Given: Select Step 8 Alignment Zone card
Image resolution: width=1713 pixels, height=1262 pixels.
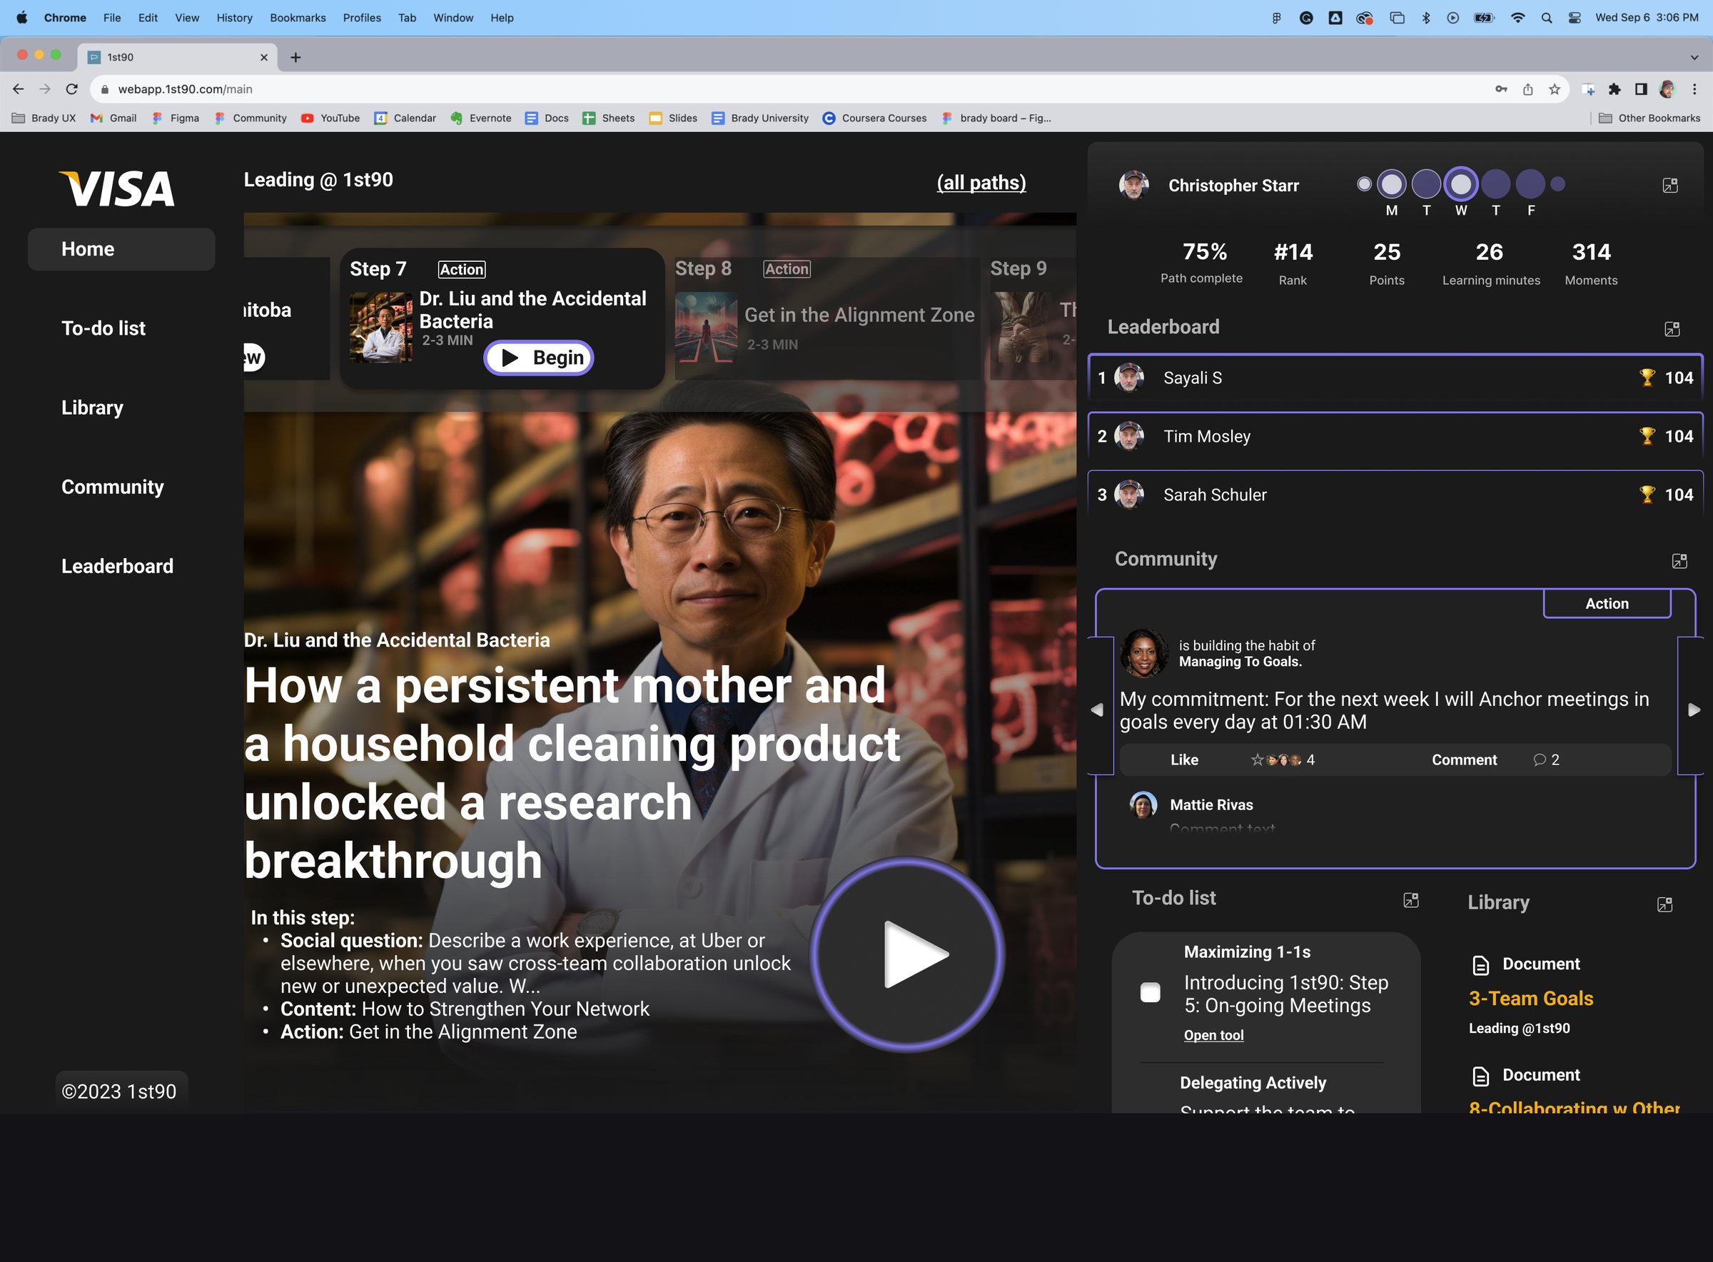Looking at the screenshot, I should point(827,319).
